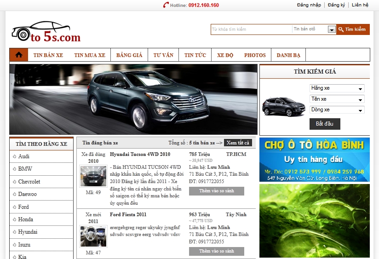Select Chevrolet in brand list
Viewport: 379px width, 259px height.
29,182
